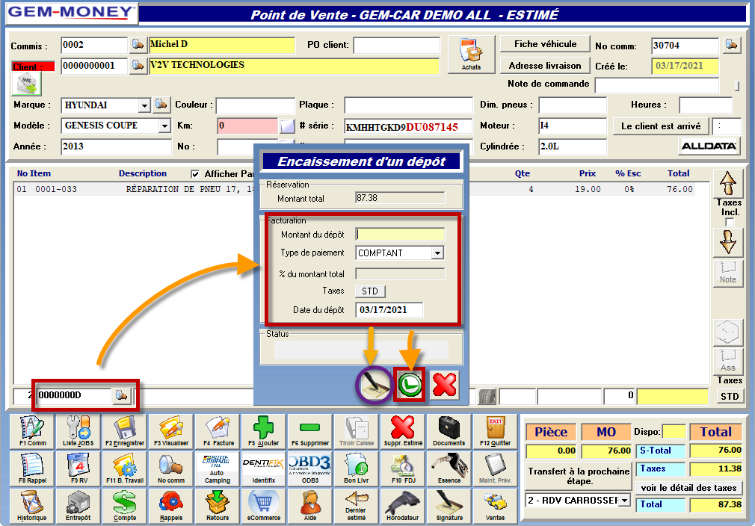The image size is (755, 526).
Task: Open the Rappels phone icon
Action: (171, 506)
